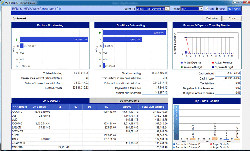Image resolution: width=250 pixels, height=151 pixels.
Task: Click Actual Expense legend marker
Action: point(182,63)
